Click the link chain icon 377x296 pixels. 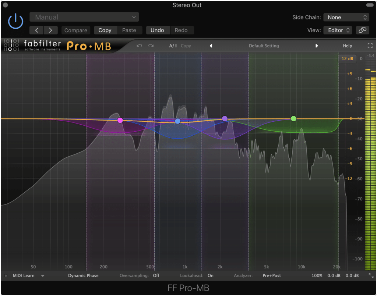tap(362, 30)
